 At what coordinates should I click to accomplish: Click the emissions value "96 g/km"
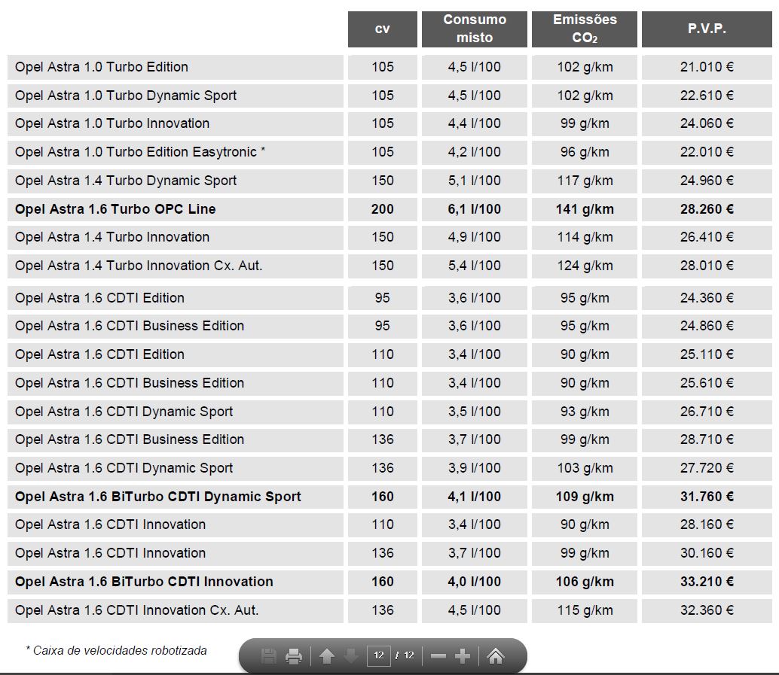point(585,152)
